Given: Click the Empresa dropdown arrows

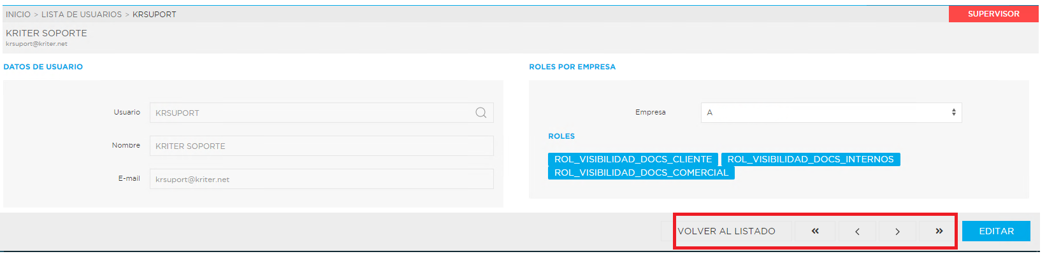Looking at the screenshot, I should (953, 113).
